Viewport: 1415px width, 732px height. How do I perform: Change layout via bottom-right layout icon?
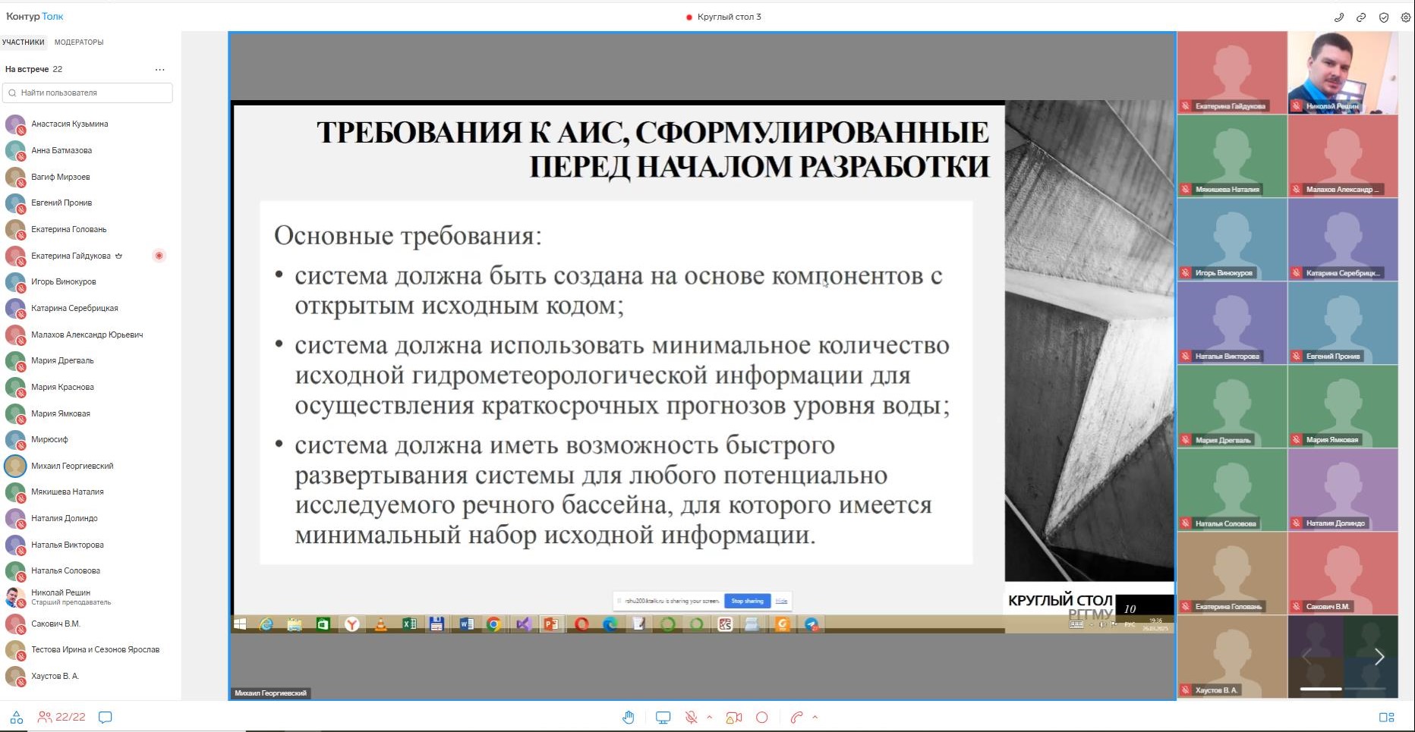click(x=1386, y=717)
